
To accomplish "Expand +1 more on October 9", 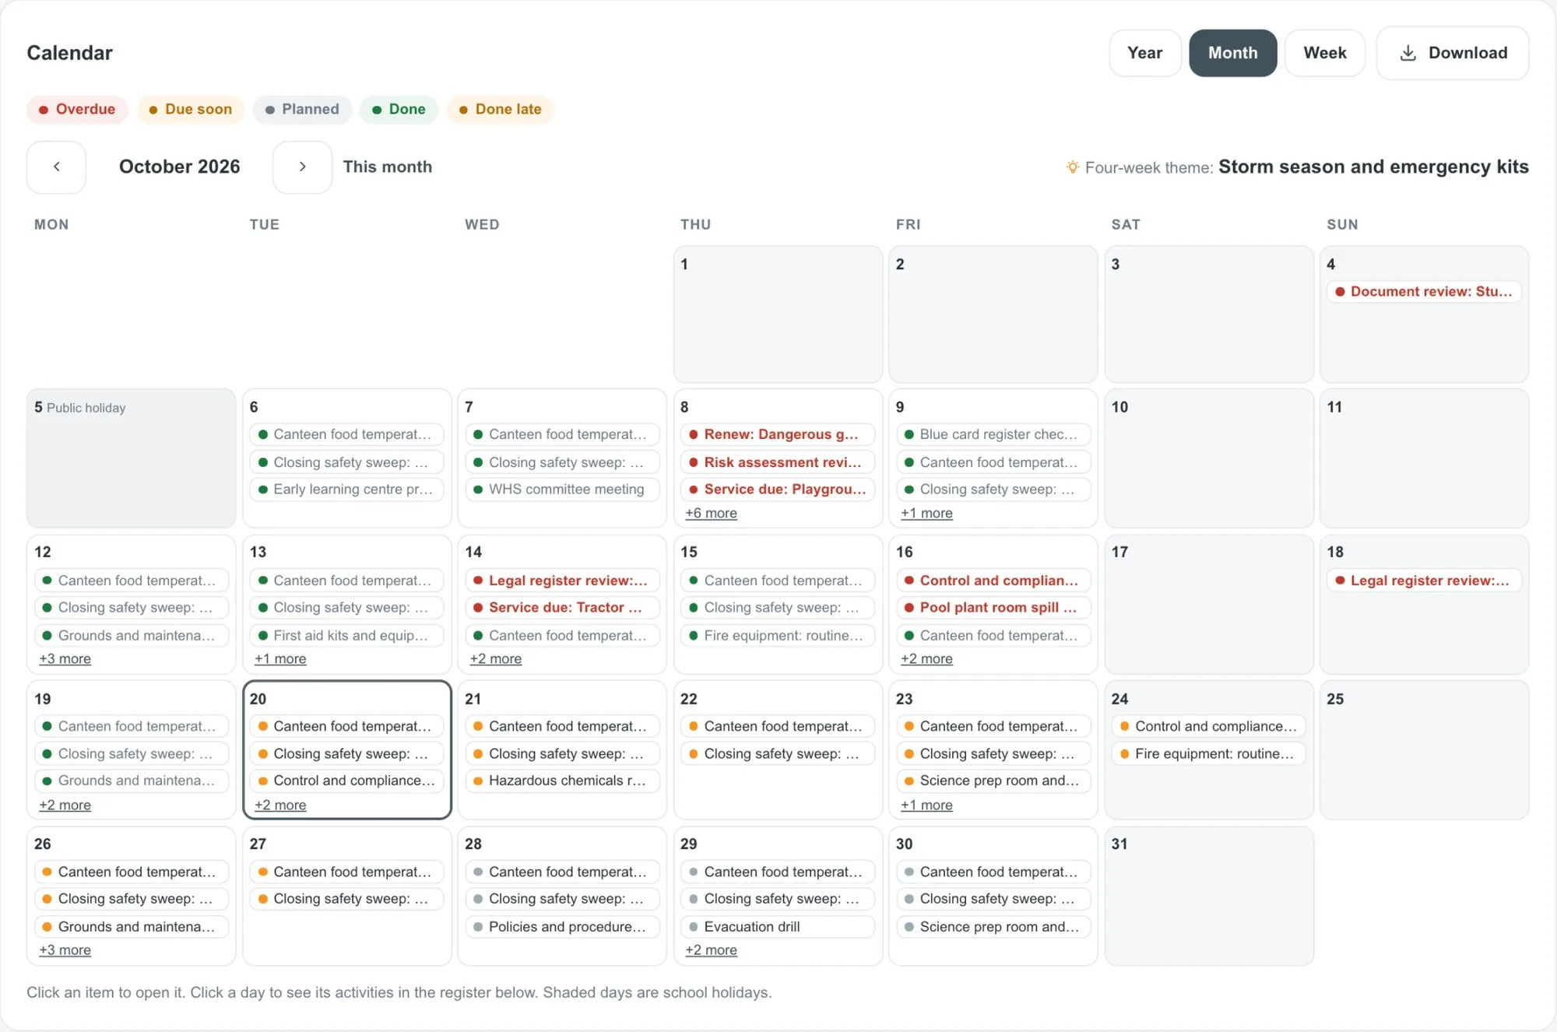I will pos(926,513).
